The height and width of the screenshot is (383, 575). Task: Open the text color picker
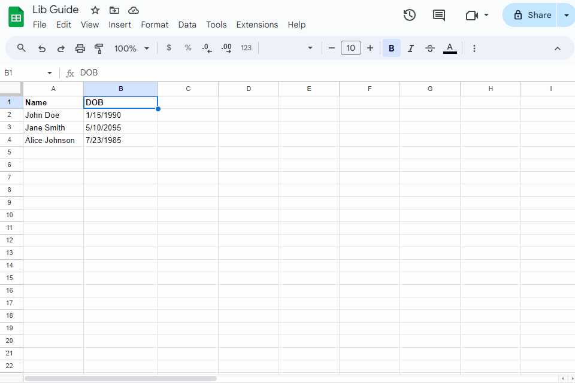tap(450, 48)
